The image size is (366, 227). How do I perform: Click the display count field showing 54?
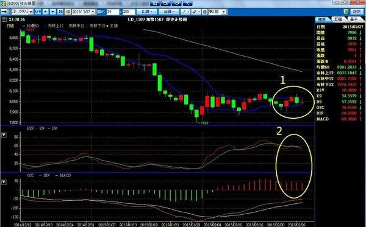point(113,12)
